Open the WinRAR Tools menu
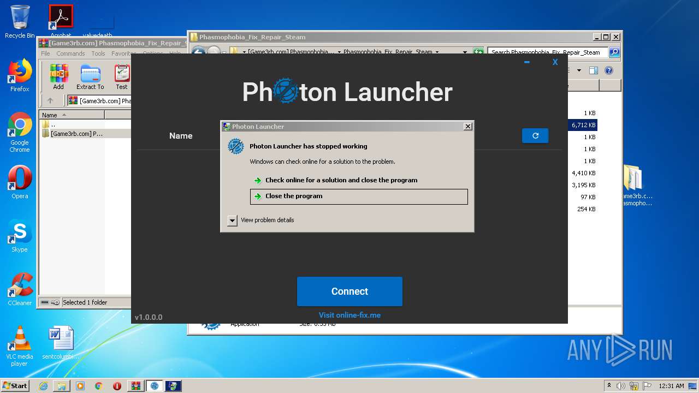Viewport: 699px width, 393px height. (x=98, y=53)
